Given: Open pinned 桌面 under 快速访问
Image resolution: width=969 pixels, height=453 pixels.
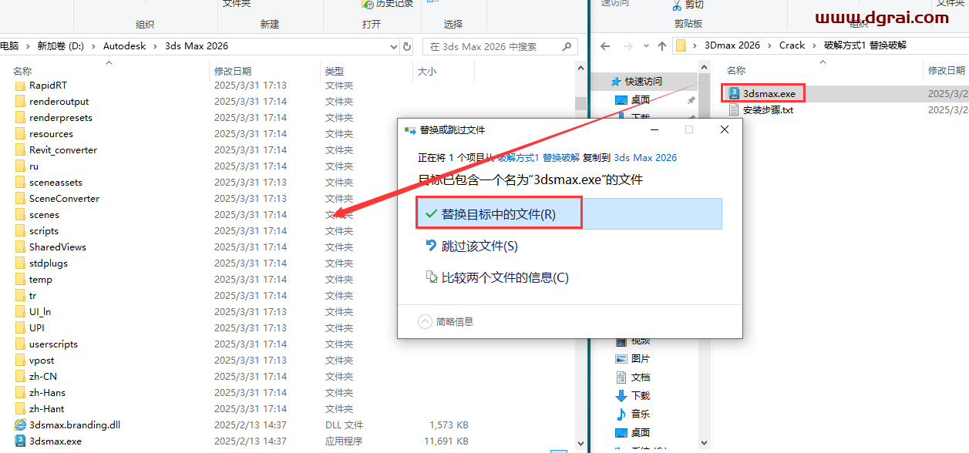Looking at the screenshot, I should [633, 100].
